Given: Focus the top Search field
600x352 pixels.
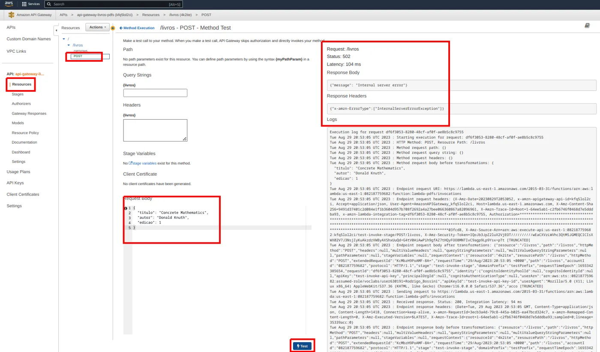Looking at the screenshot, I should pos(113,4).
